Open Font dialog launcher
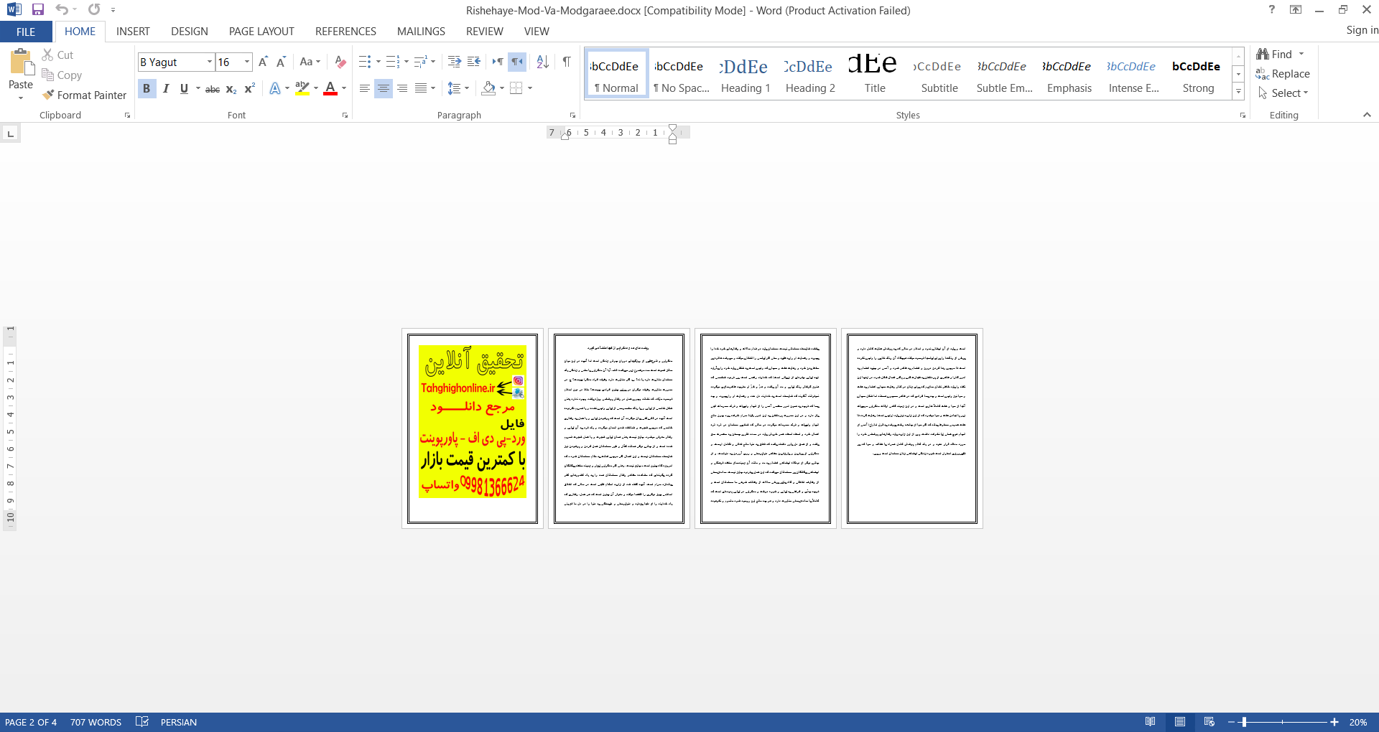The width and height of the screenshot is (1379, 732). pyautogui.click(x=345, y=116)
